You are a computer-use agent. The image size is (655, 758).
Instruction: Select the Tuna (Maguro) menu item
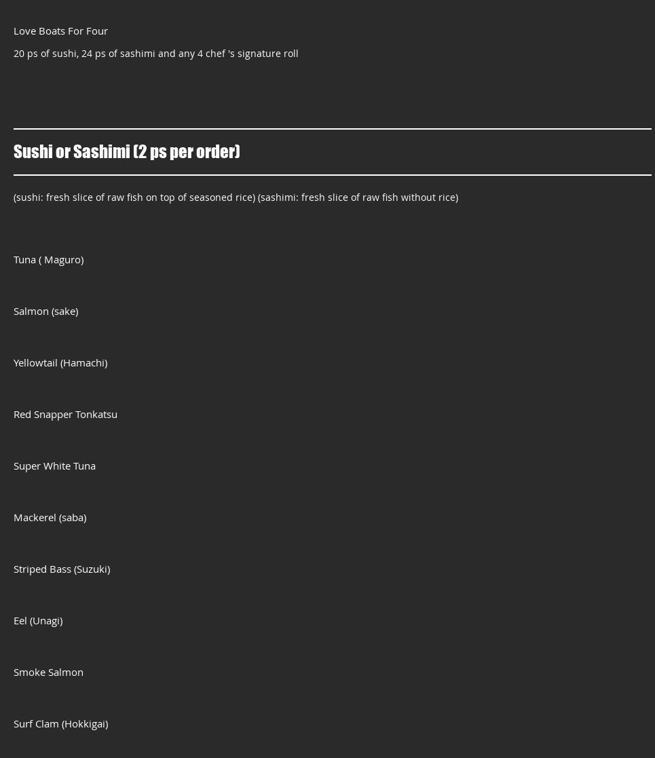[48, 259]
